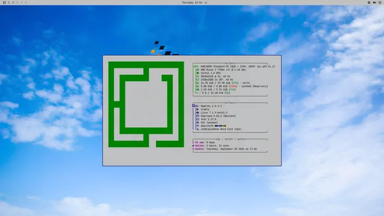Viewport: 384px width, 216px height.
Task: Click the JetBrainsMono Nerd Font line
Action: (x=221, y=129)
